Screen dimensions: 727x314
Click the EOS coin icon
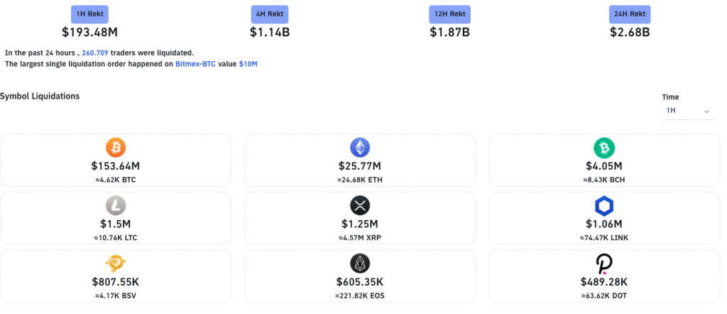(360, 264)
